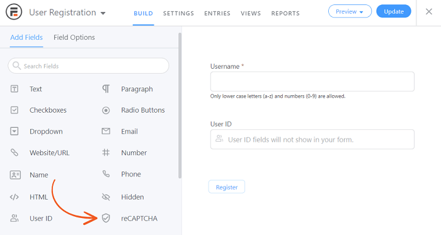Screen dimensions: 441x235
Task: Click the User Registration form title
Action: 63,13
